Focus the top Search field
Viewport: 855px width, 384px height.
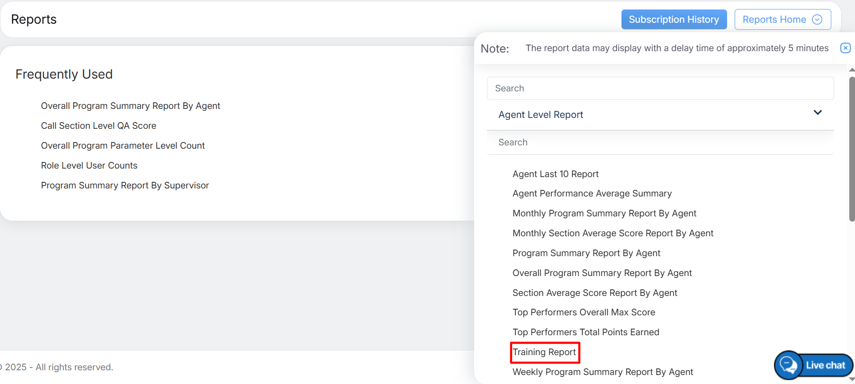tap(660, 89)
